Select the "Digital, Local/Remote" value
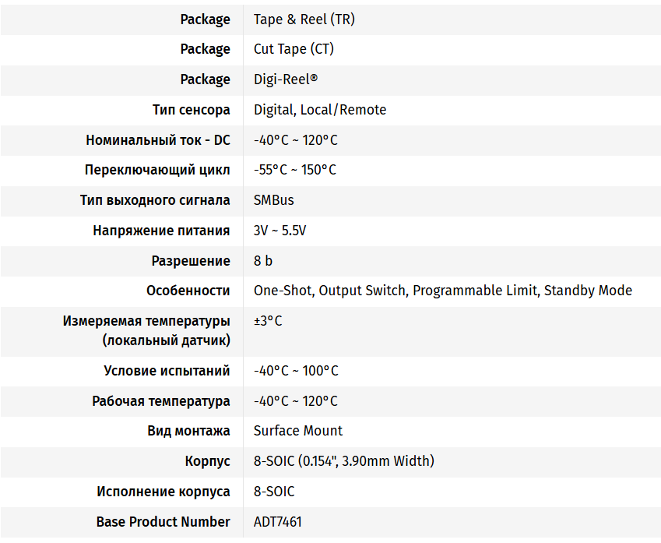Screen dimensions: 661x543 point(320,110)
